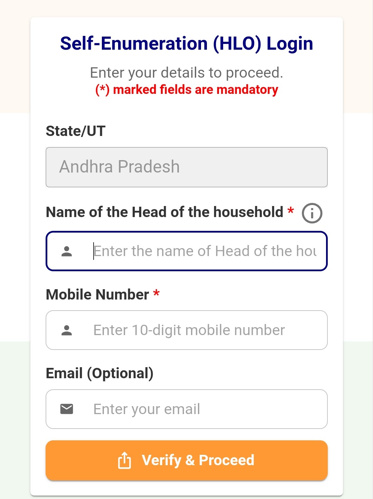This screenshot has height=499, width=373.
Task: Click the info icon beside household head label
Action: [x=312, y=213]
